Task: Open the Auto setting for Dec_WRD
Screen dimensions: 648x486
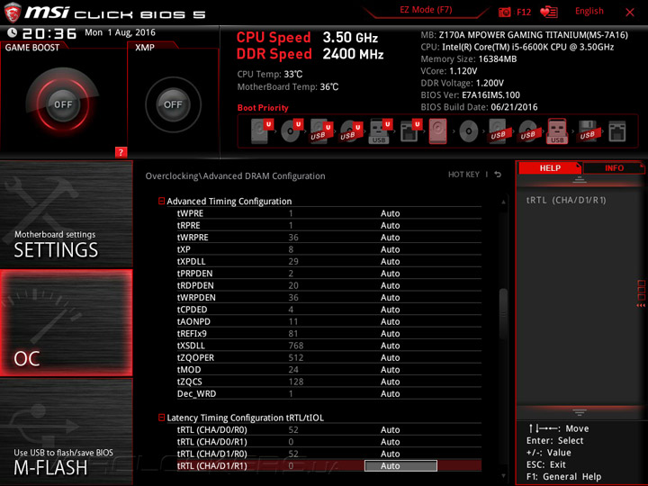Action: 390,393
